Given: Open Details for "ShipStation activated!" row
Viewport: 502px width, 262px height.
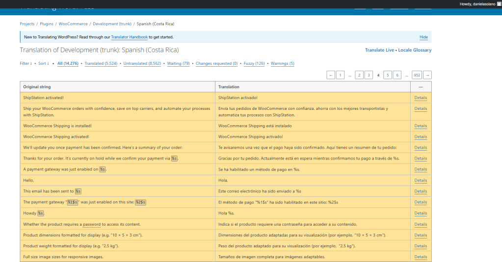Looking at the screenshot, I should tap(421, 98).
